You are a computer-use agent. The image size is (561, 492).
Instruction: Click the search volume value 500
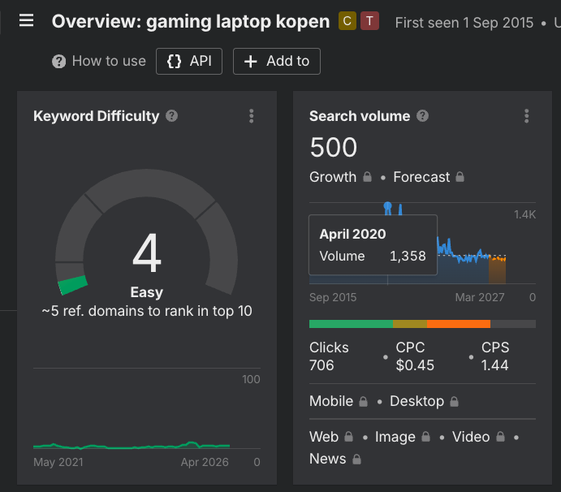334,148
